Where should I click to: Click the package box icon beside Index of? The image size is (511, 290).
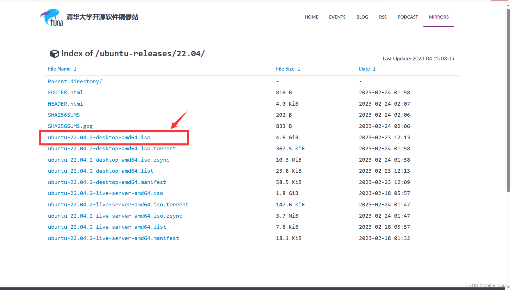[55, 54]
